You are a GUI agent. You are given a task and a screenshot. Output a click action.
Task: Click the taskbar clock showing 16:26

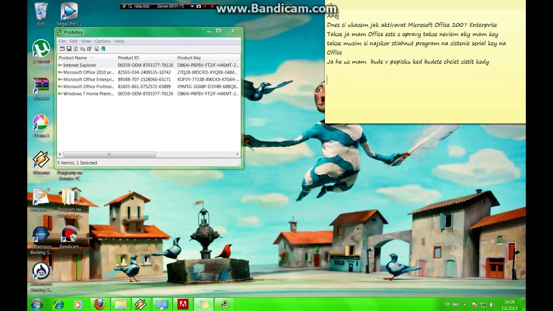[509, 305]
